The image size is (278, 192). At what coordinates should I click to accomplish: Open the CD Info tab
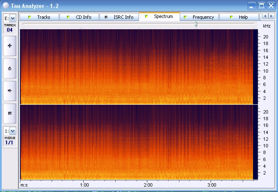pyautogui.click(x=79, y=17)
